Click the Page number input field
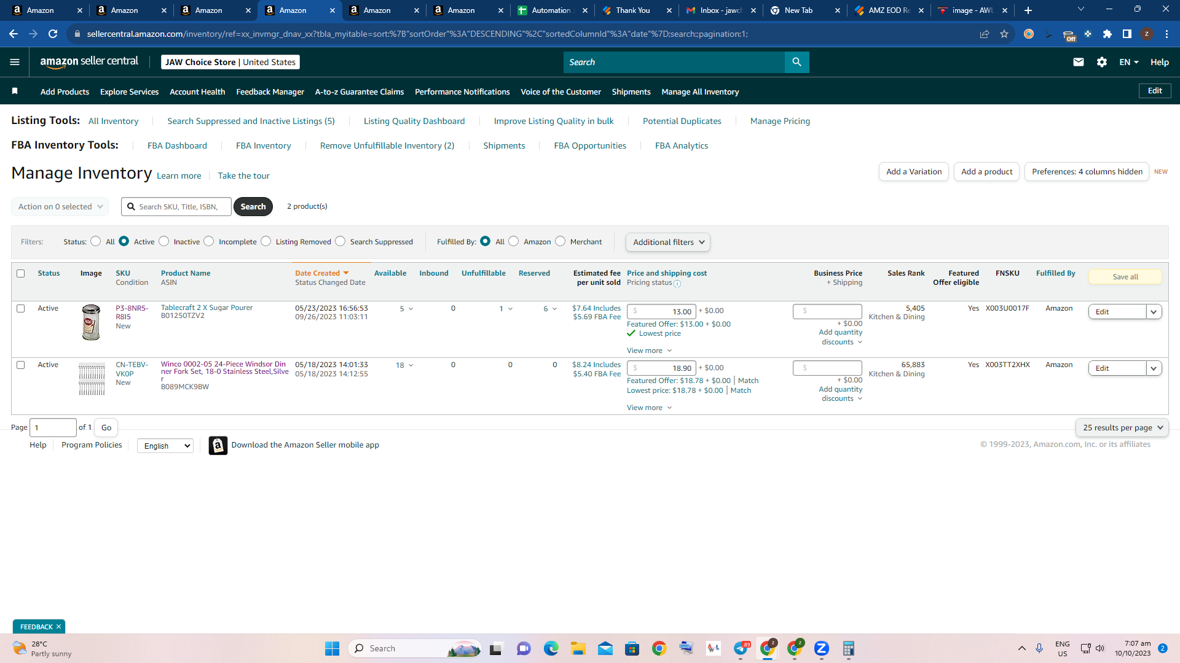This screenshot has height=663, width=1180. 53,428
